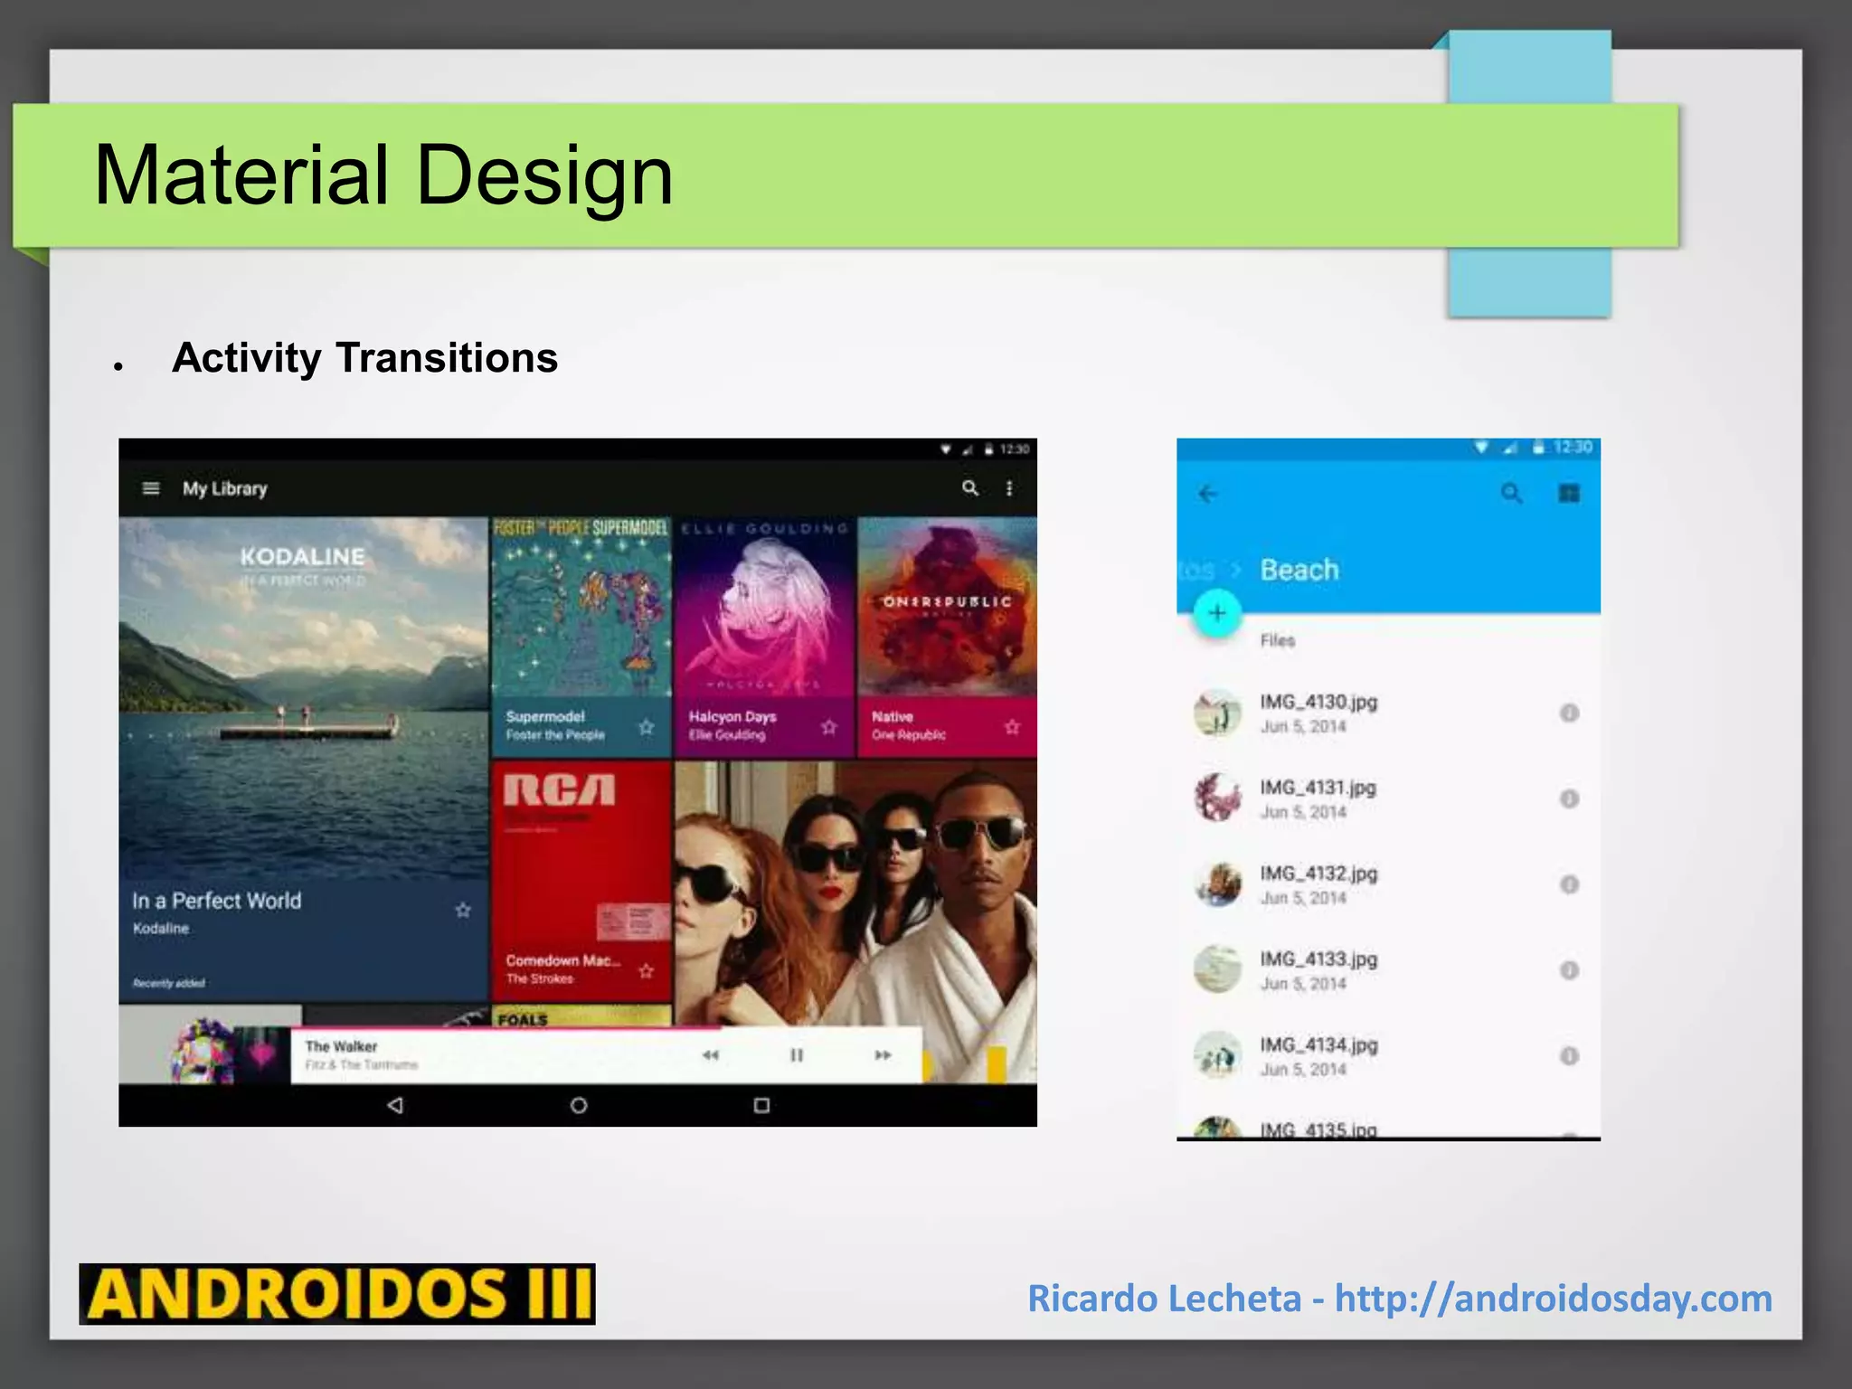
Task: Click the Halcyon Days album title label
Action: (732, 716)
